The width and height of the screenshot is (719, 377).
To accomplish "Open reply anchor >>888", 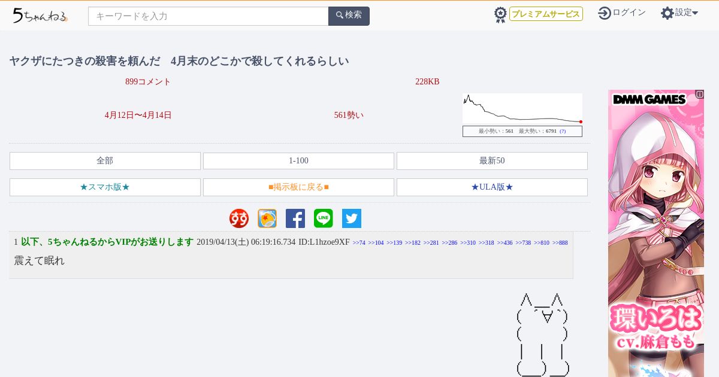I will 560,243.
